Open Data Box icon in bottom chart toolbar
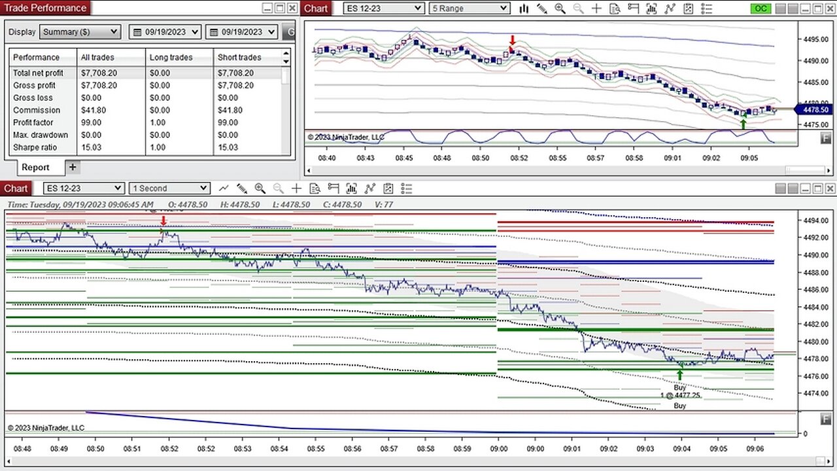Screen dimensions: 837x471 315,188
